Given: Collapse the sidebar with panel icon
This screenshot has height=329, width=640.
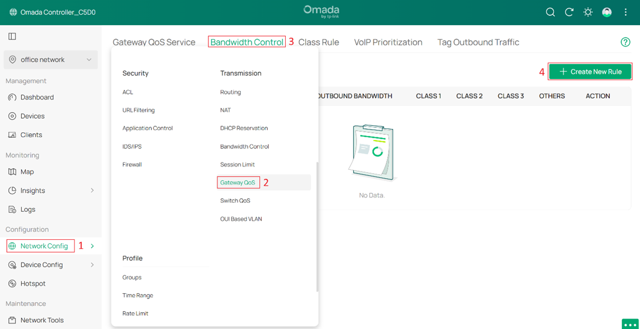Looking at the screenshot, I should 12,36.
